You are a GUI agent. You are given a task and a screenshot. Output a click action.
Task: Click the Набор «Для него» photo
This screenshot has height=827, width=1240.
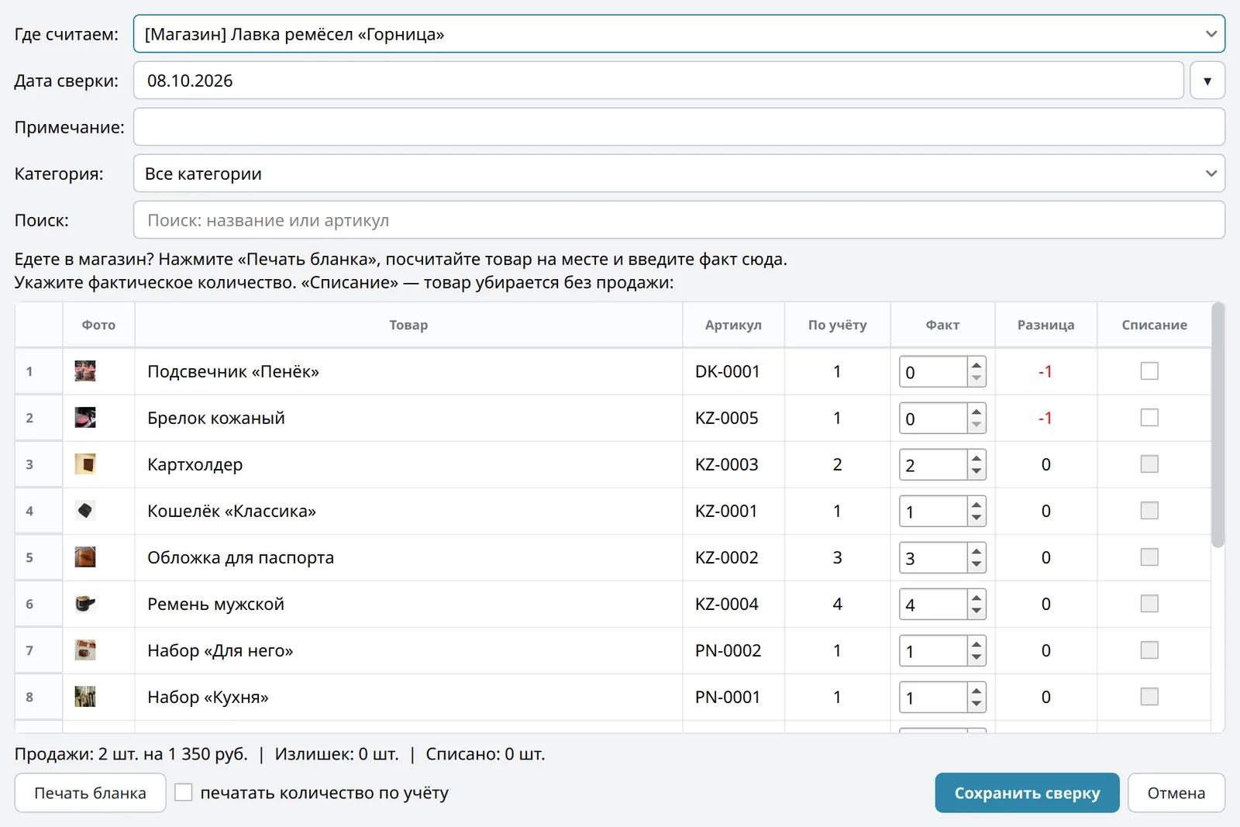[85, 650]
